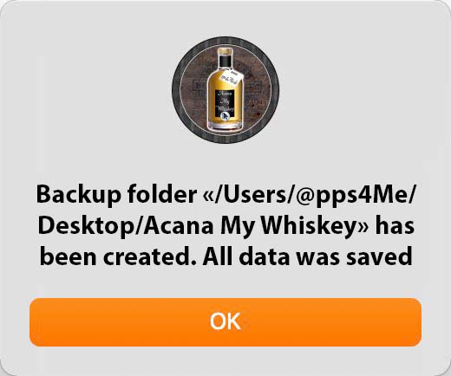Click the Acana My Whiskey app icon
Screen dimensions: 451x376
225,89
